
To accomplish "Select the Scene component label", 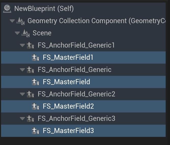I will 42,33.
